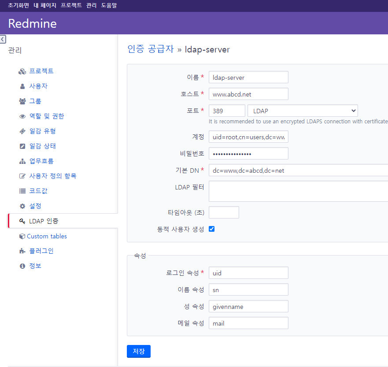Click the 호스트 field with www.abcd.net

(248, 94)
